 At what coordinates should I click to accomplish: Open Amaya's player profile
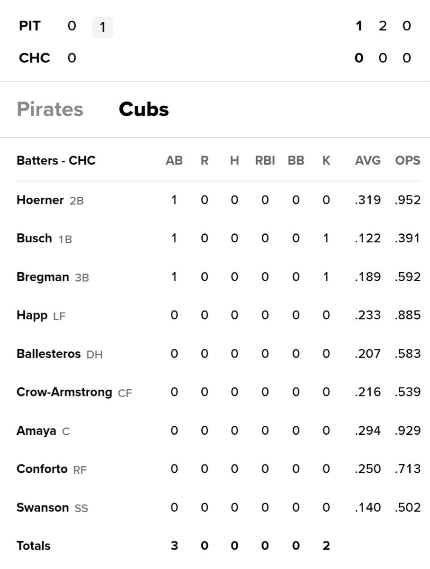click(36, 431)
